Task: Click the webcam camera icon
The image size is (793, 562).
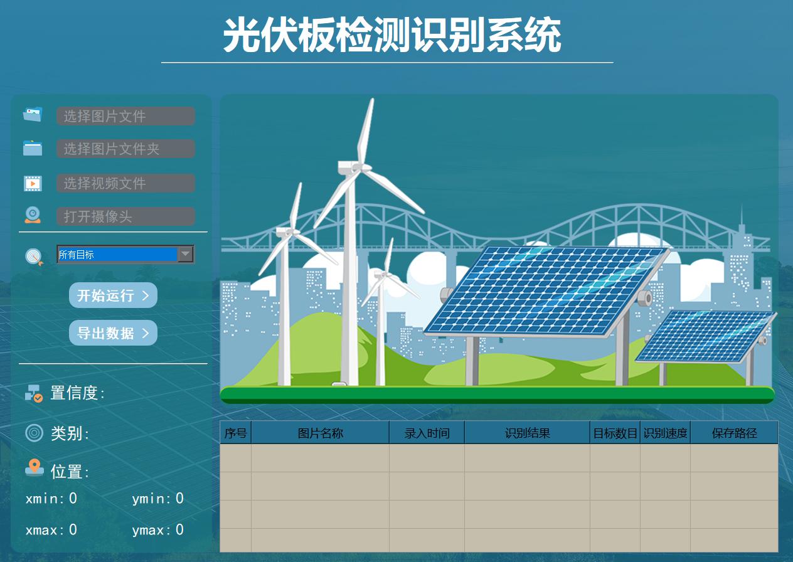Action: tap(33, 215)
